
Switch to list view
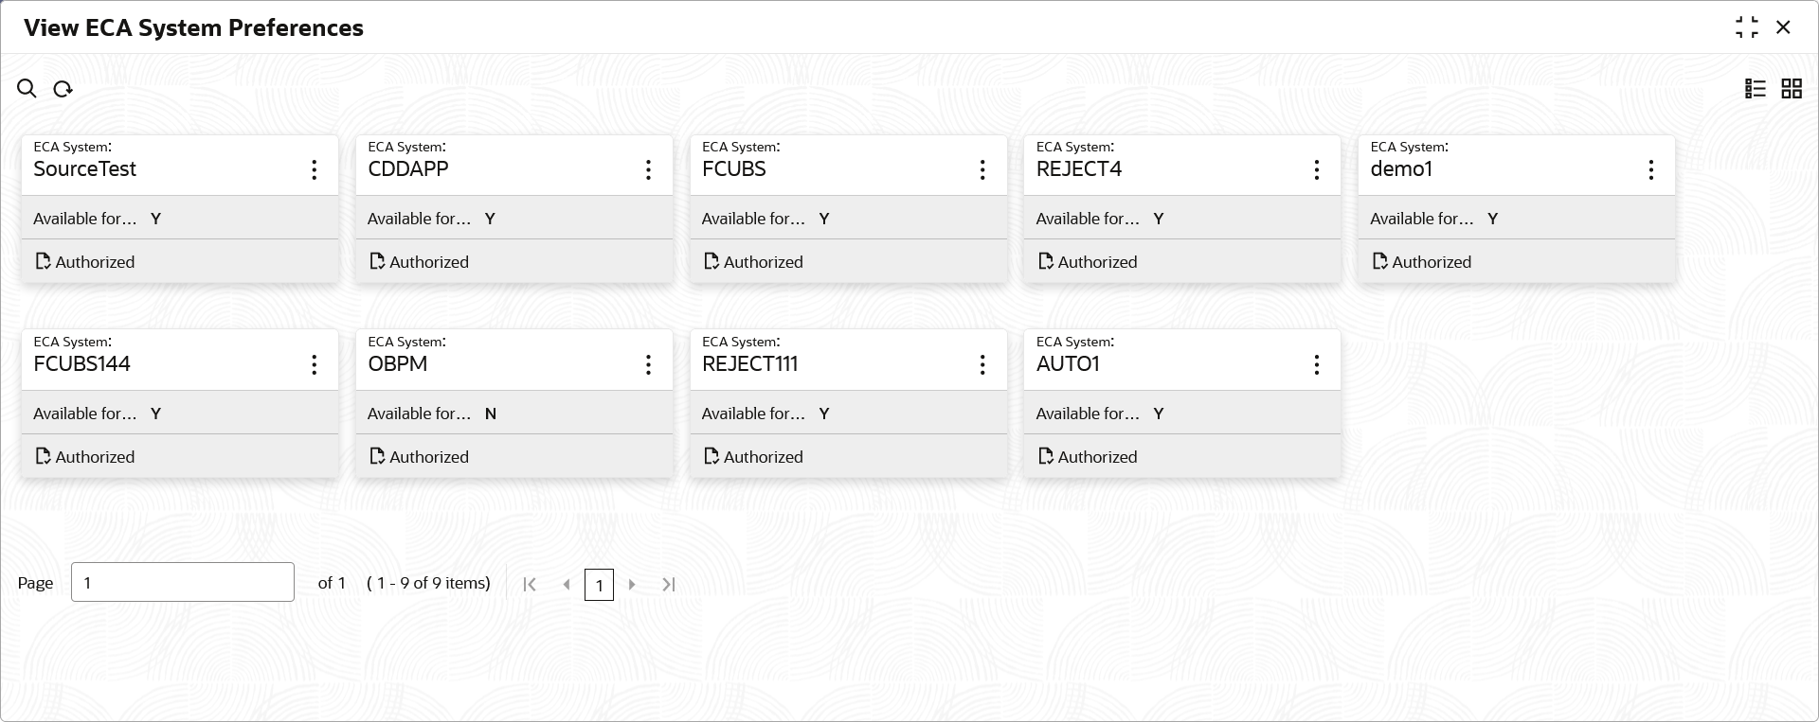pyautogui.click(x=1755, y=89)
